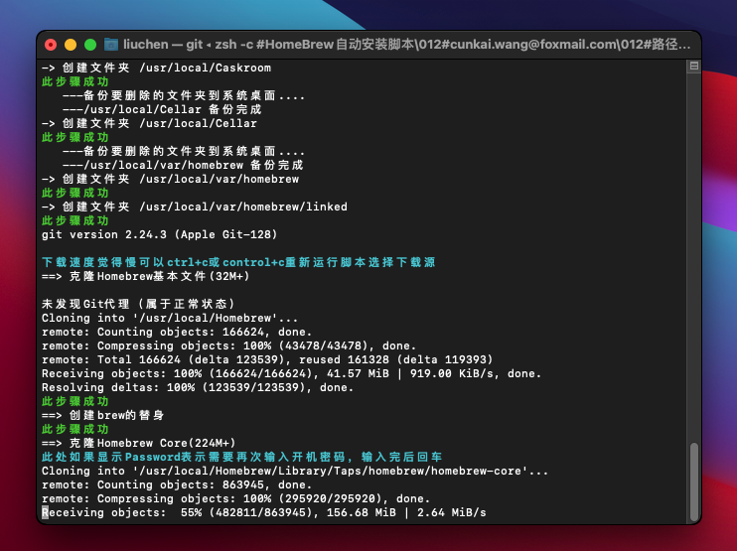Click 'remote: Counting objects: 166624, done.'
Viewport: 737px width, 551px height.
click(x=177, y=332)
